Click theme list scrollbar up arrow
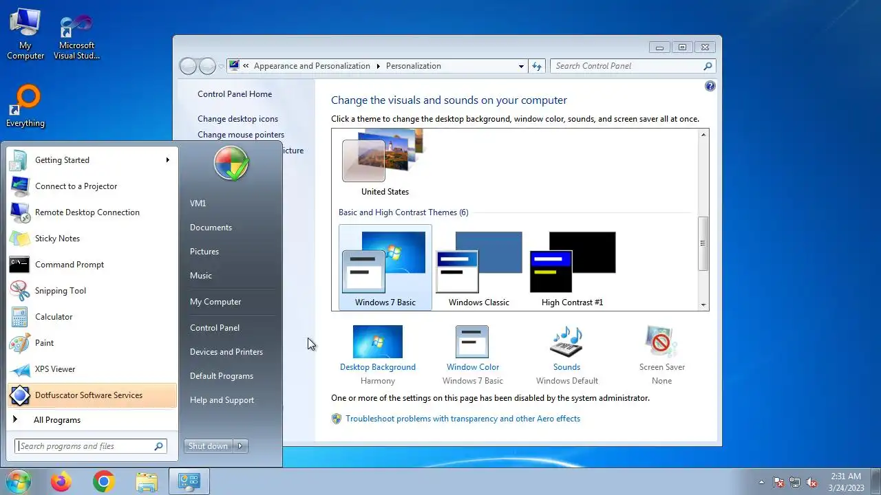Viewport: 881px width, 495px height. 703,135
